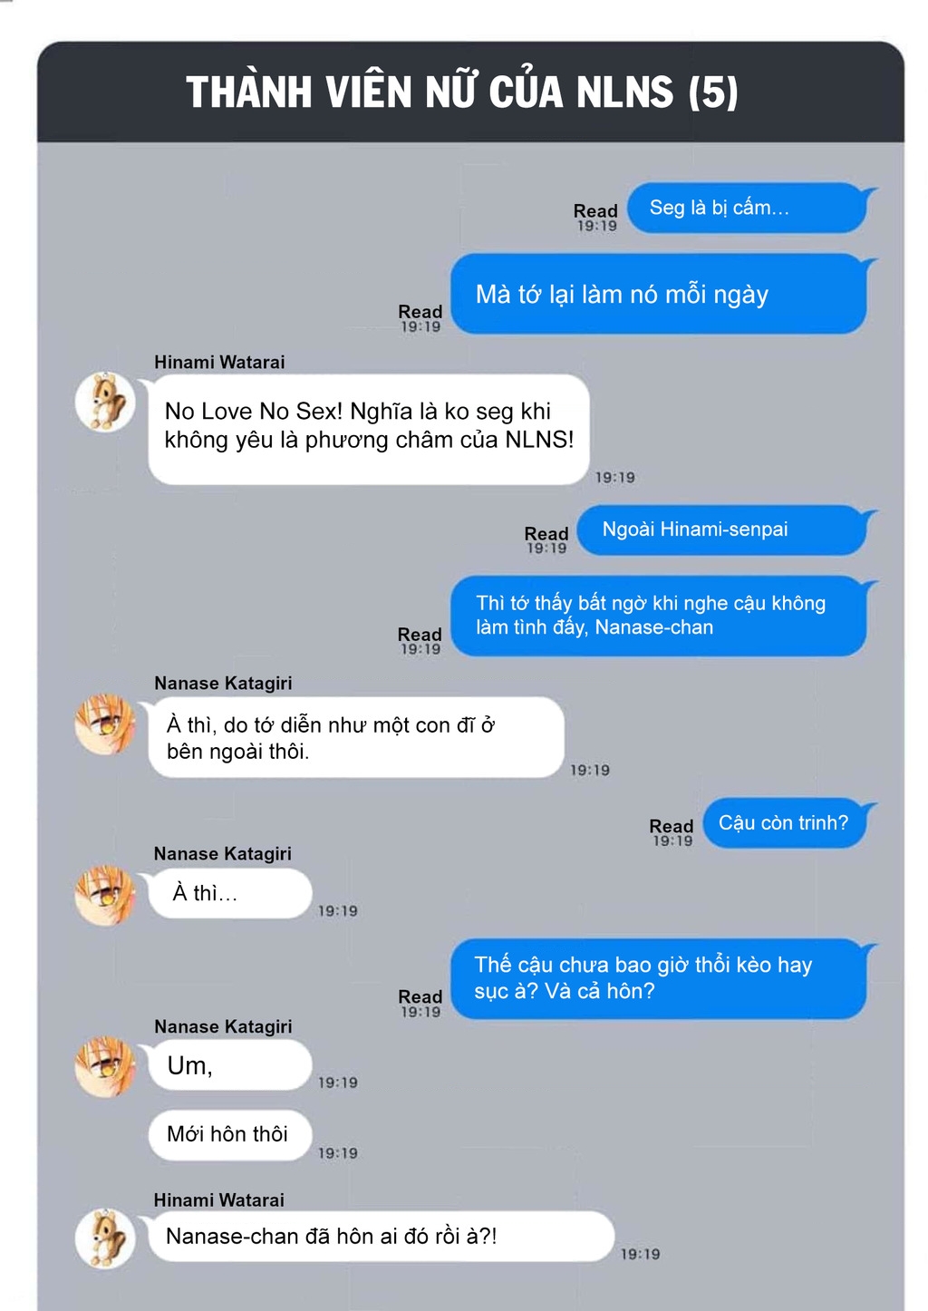Select the white 'Um,' message bubble
Viewport: 928px width, 1311px height.
pos(230,1065)
